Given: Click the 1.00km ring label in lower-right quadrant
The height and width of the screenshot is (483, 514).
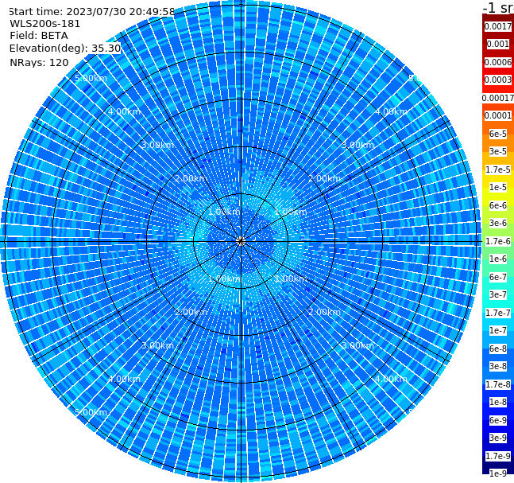Looking at the screenshot, I should click(291, 279).
